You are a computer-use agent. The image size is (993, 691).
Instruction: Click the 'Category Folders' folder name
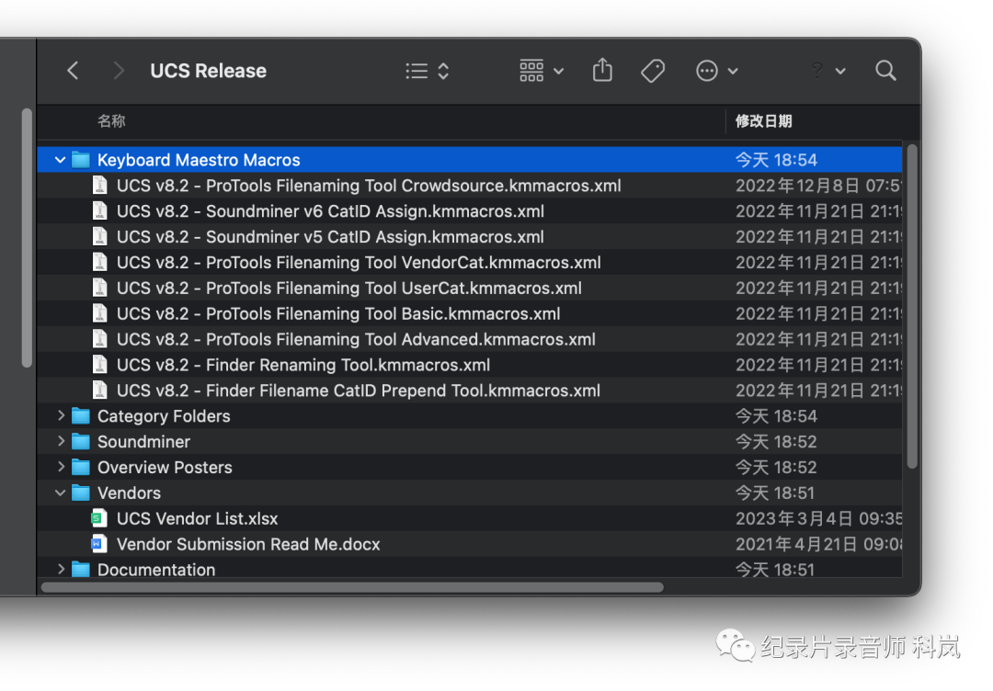pos(164,415)
